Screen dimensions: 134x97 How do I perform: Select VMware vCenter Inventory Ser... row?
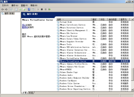pos(93,50)
